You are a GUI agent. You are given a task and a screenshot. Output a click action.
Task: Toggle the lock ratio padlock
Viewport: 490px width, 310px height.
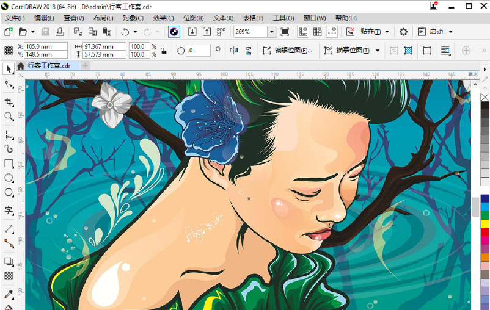[164, 51]
